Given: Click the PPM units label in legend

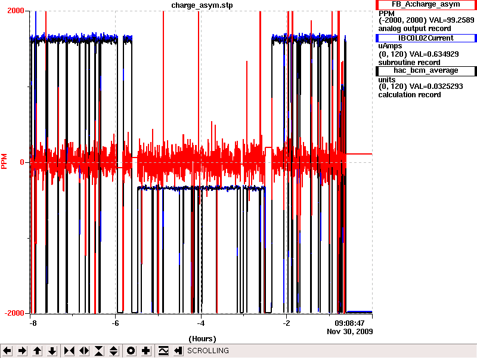Looking at the screenshot, I should point(386,14).
